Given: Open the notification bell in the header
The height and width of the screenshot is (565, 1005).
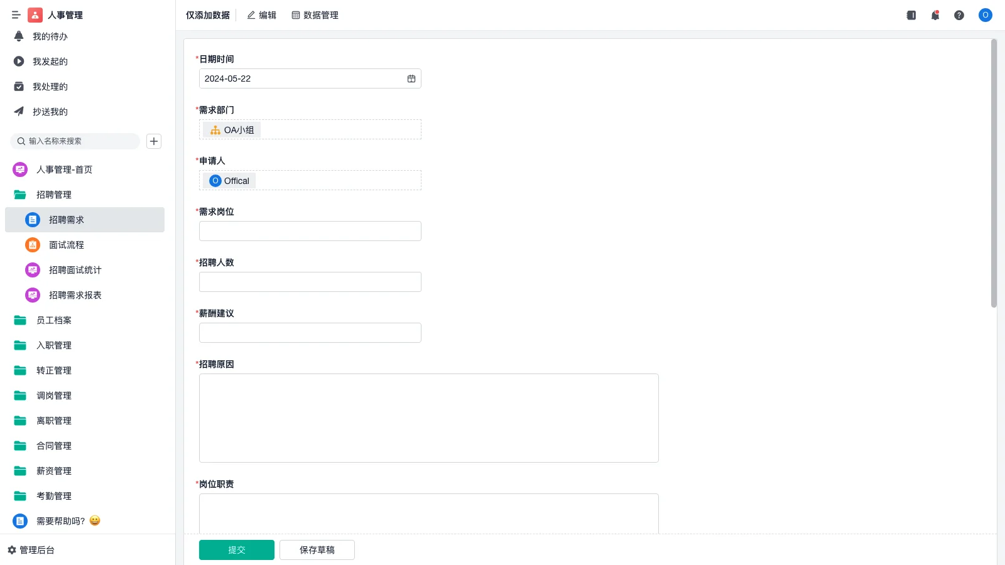Looking at the screenshot, I should point(935,15).
